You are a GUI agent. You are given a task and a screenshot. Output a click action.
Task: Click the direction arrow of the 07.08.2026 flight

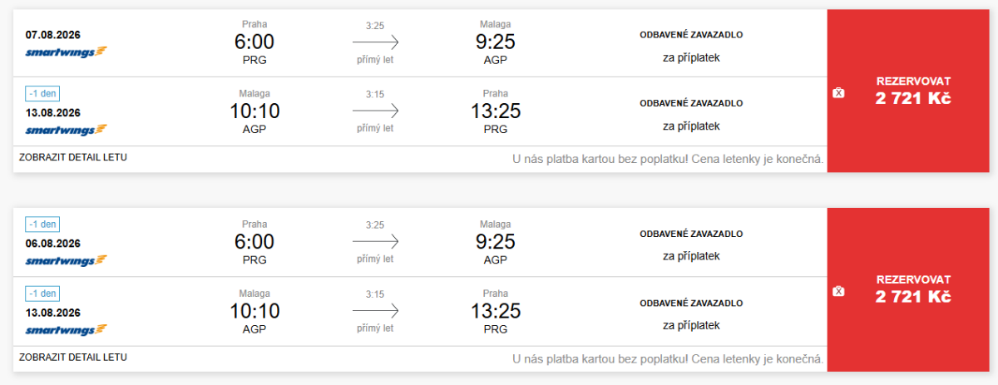375,42
